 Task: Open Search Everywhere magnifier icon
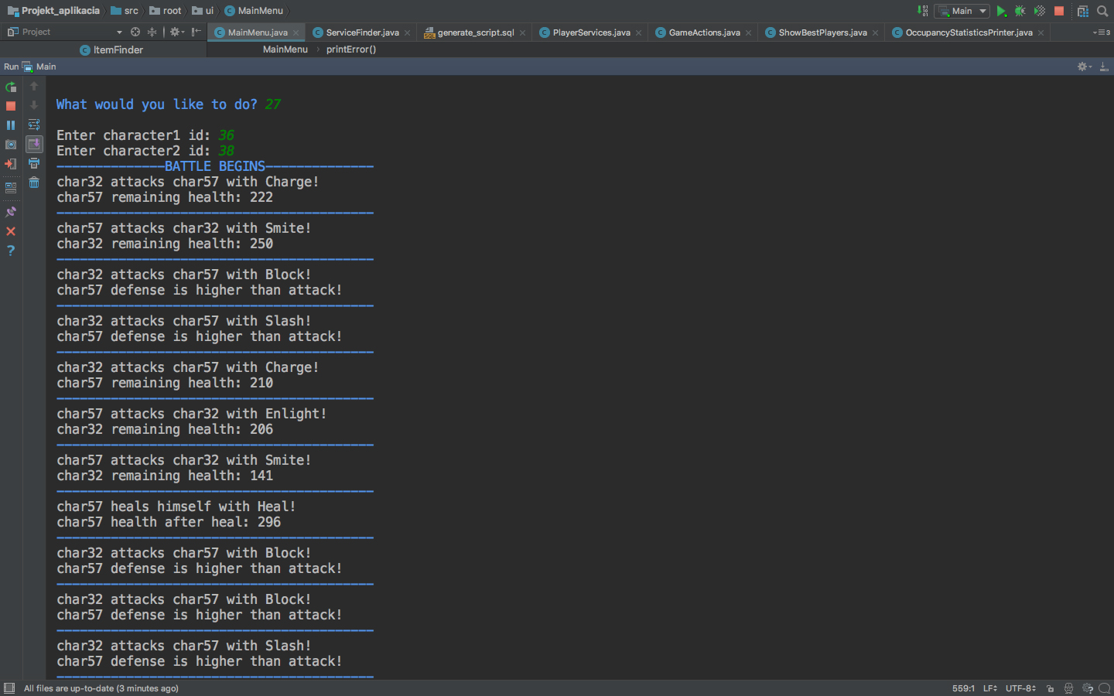1102,11
